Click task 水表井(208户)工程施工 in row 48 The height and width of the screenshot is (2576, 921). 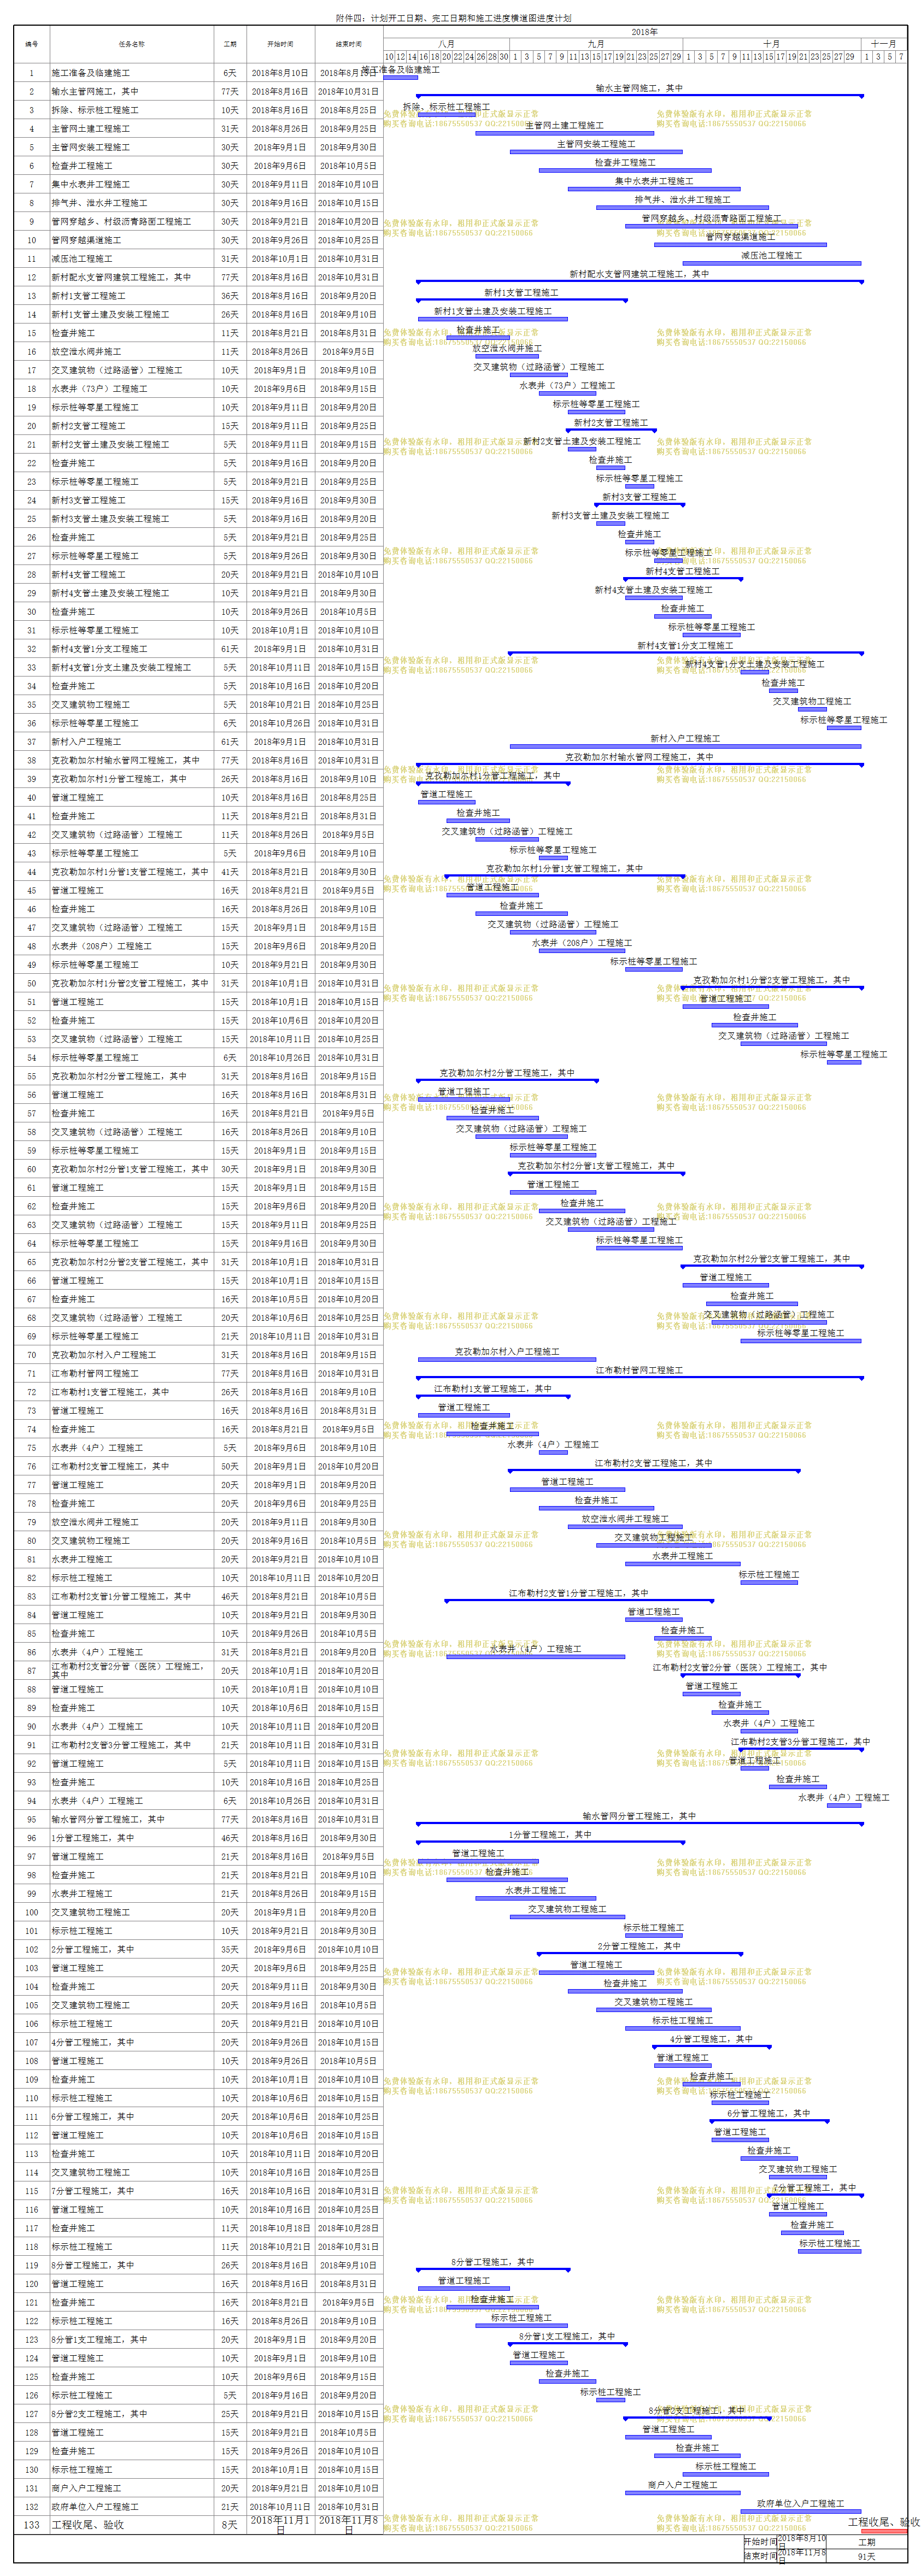pyautogui.click(x=102, y=946)
